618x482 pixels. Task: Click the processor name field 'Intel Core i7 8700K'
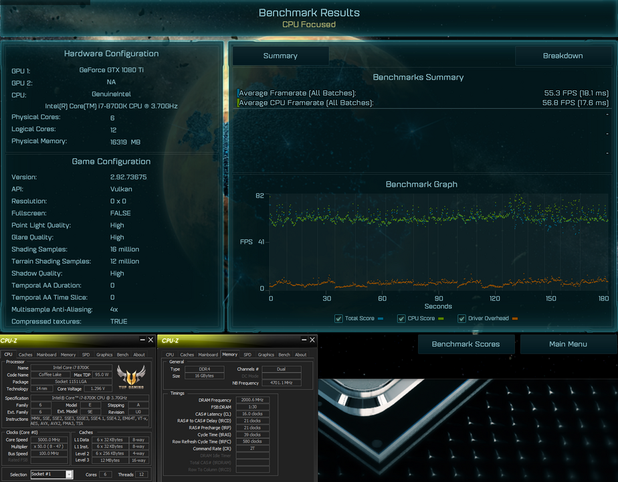coord(71,368)
